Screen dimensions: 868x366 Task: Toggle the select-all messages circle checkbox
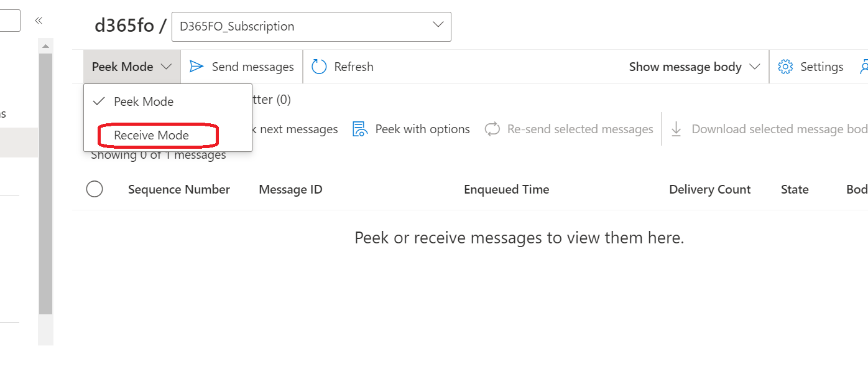pos(95,189)
